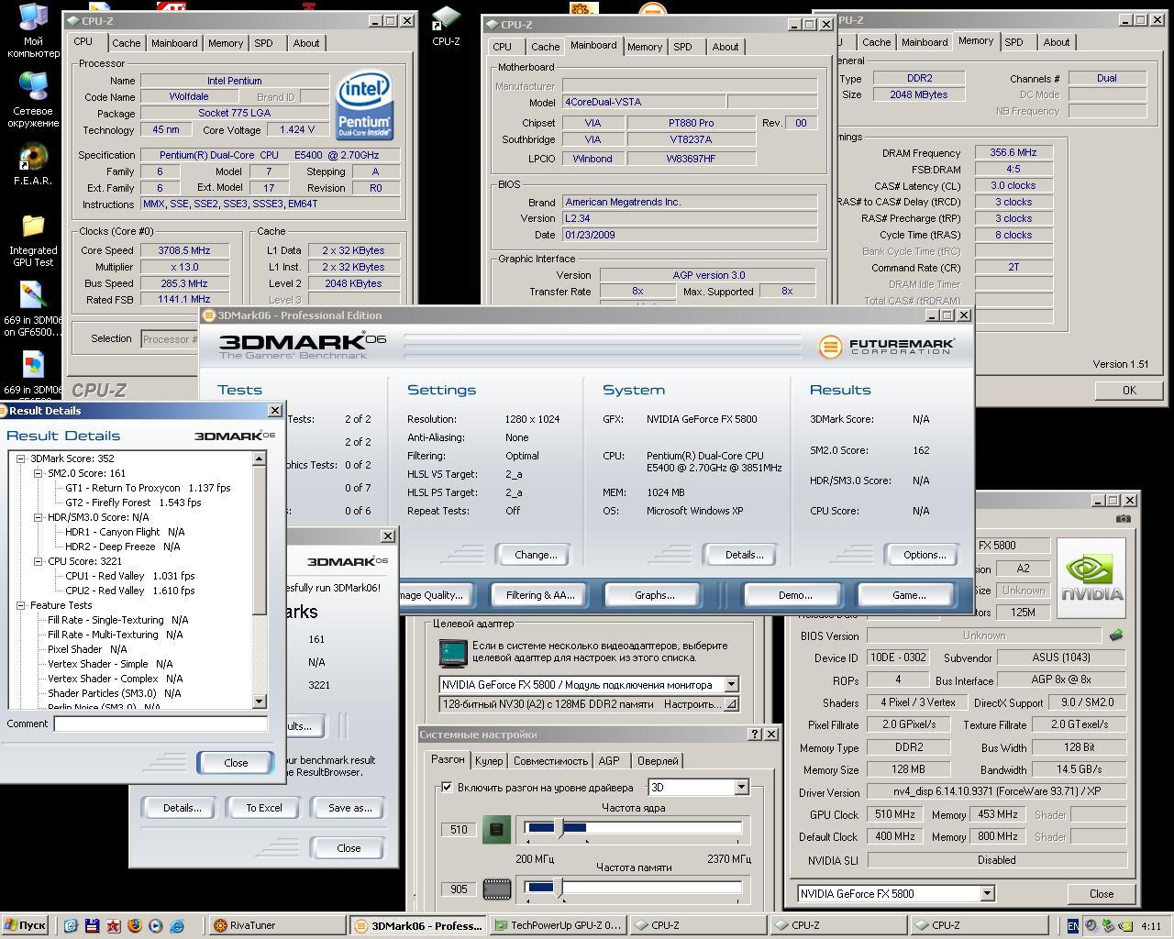
Task: Open Filtering & AA... in 3DMark06
Action: tap(540, 595)
